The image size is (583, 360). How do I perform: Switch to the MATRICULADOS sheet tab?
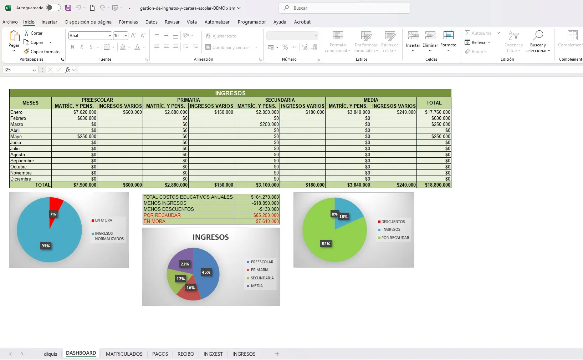[124, 354]
